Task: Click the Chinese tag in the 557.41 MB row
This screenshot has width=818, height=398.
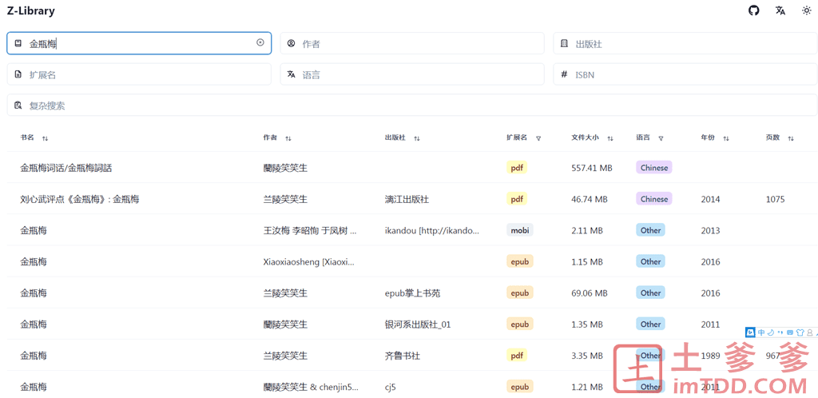Action: [x=653, y=168]
